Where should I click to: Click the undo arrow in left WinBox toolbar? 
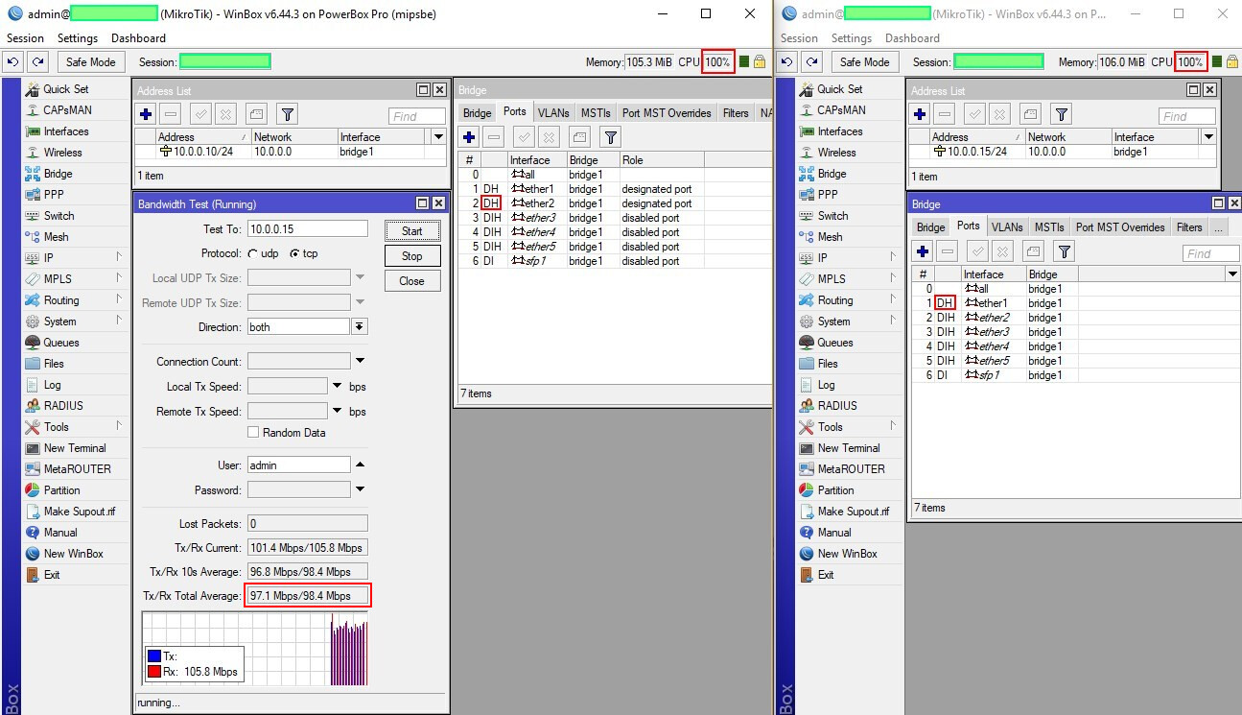pyautogui.click(x=12, y=61)
